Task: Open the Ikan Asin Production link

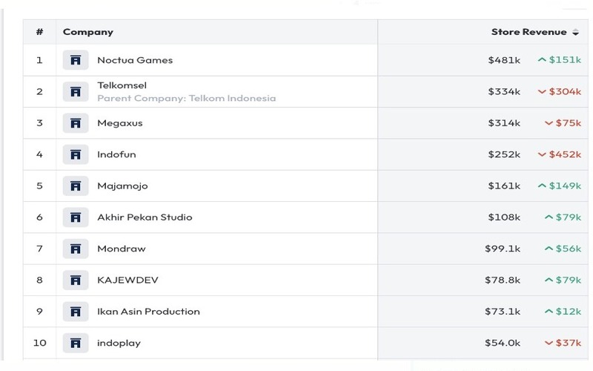Action: tap(148, 312)
